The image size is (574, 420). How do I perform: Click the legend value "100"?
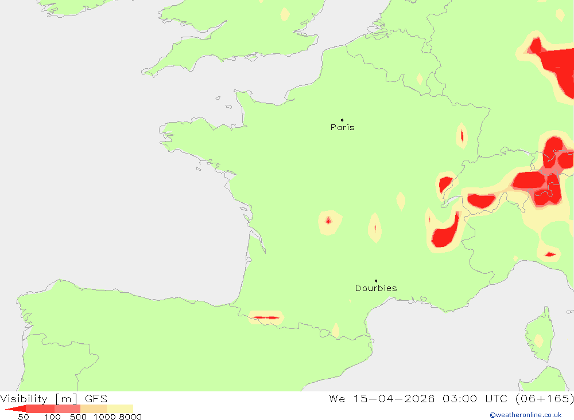(52, 417)
